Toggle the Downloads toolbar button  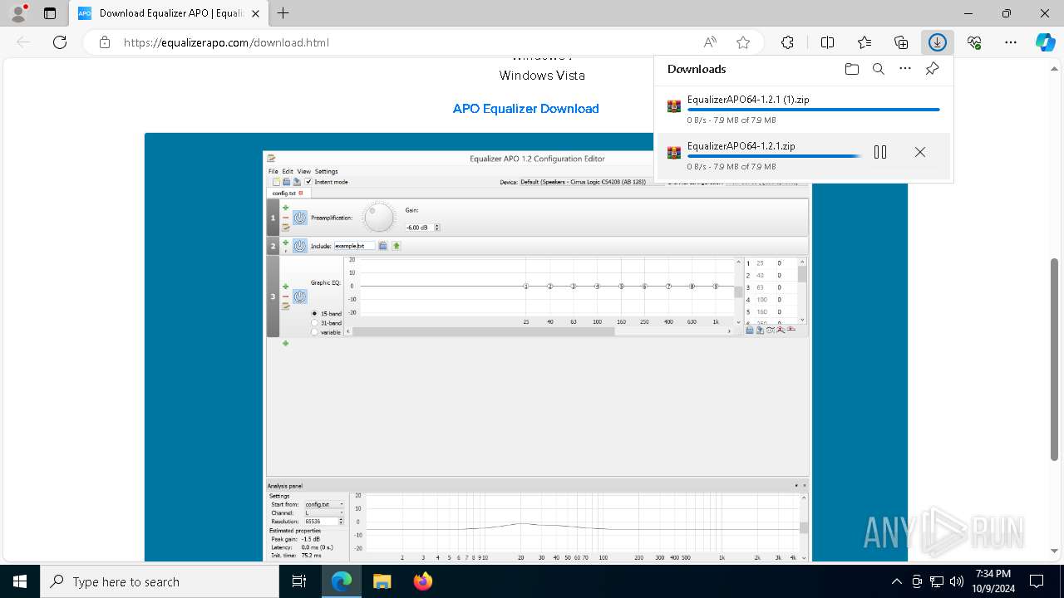click(x=938, y=42)
